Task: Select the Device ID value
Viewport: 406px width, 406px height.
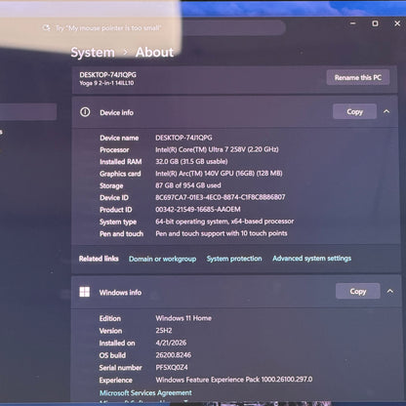Action: pos(221,197)
